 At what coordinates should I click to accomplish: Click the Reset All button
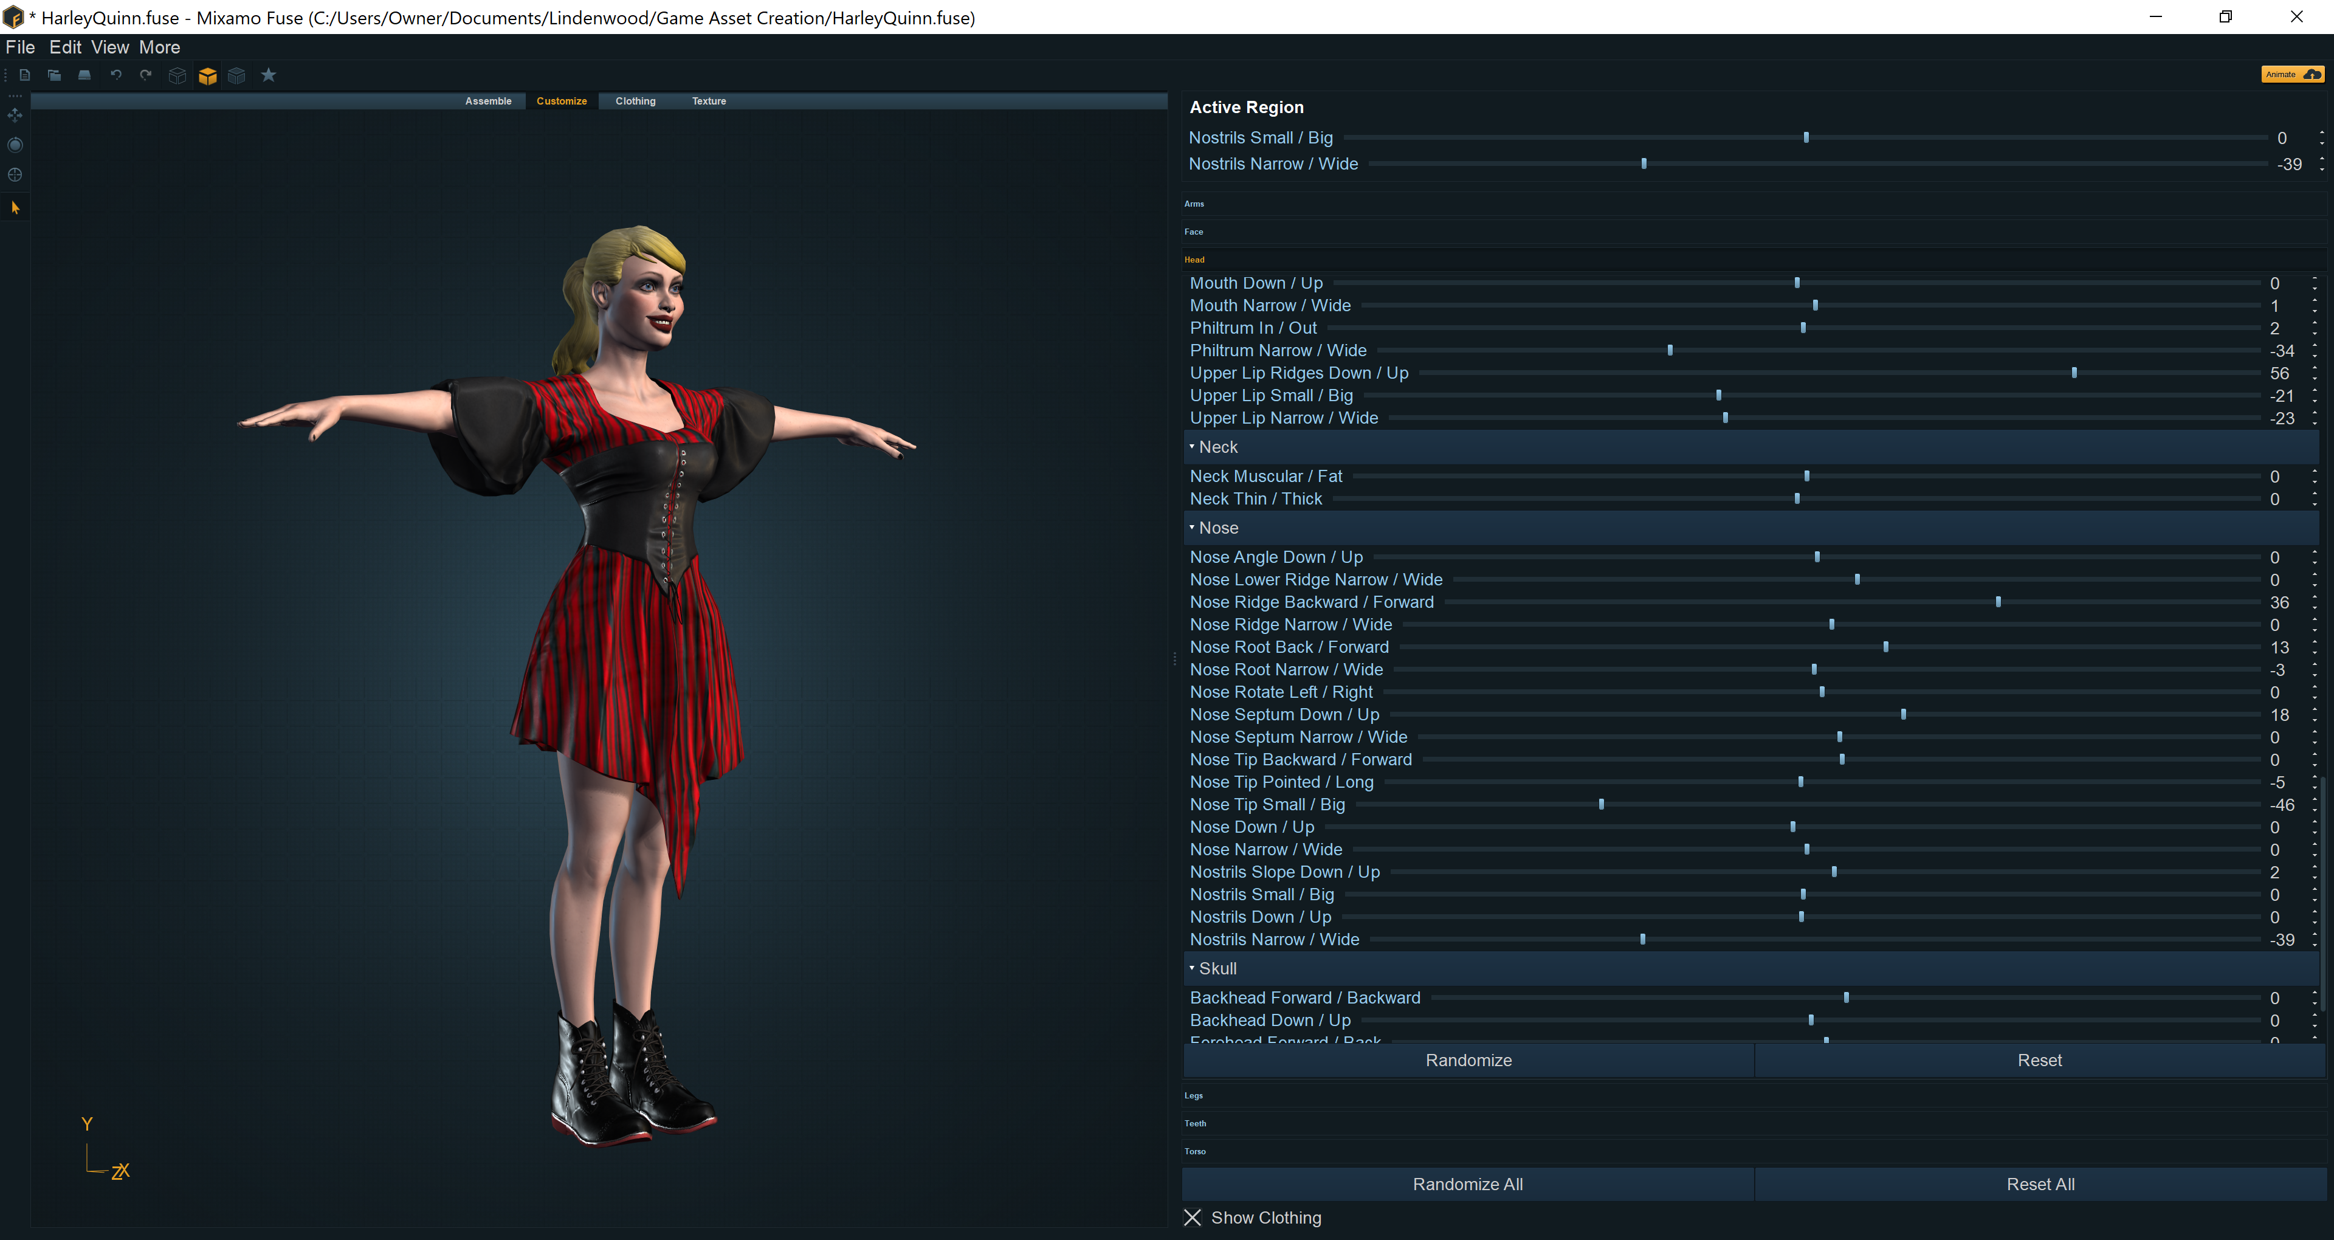[x=2040, y=1185]
